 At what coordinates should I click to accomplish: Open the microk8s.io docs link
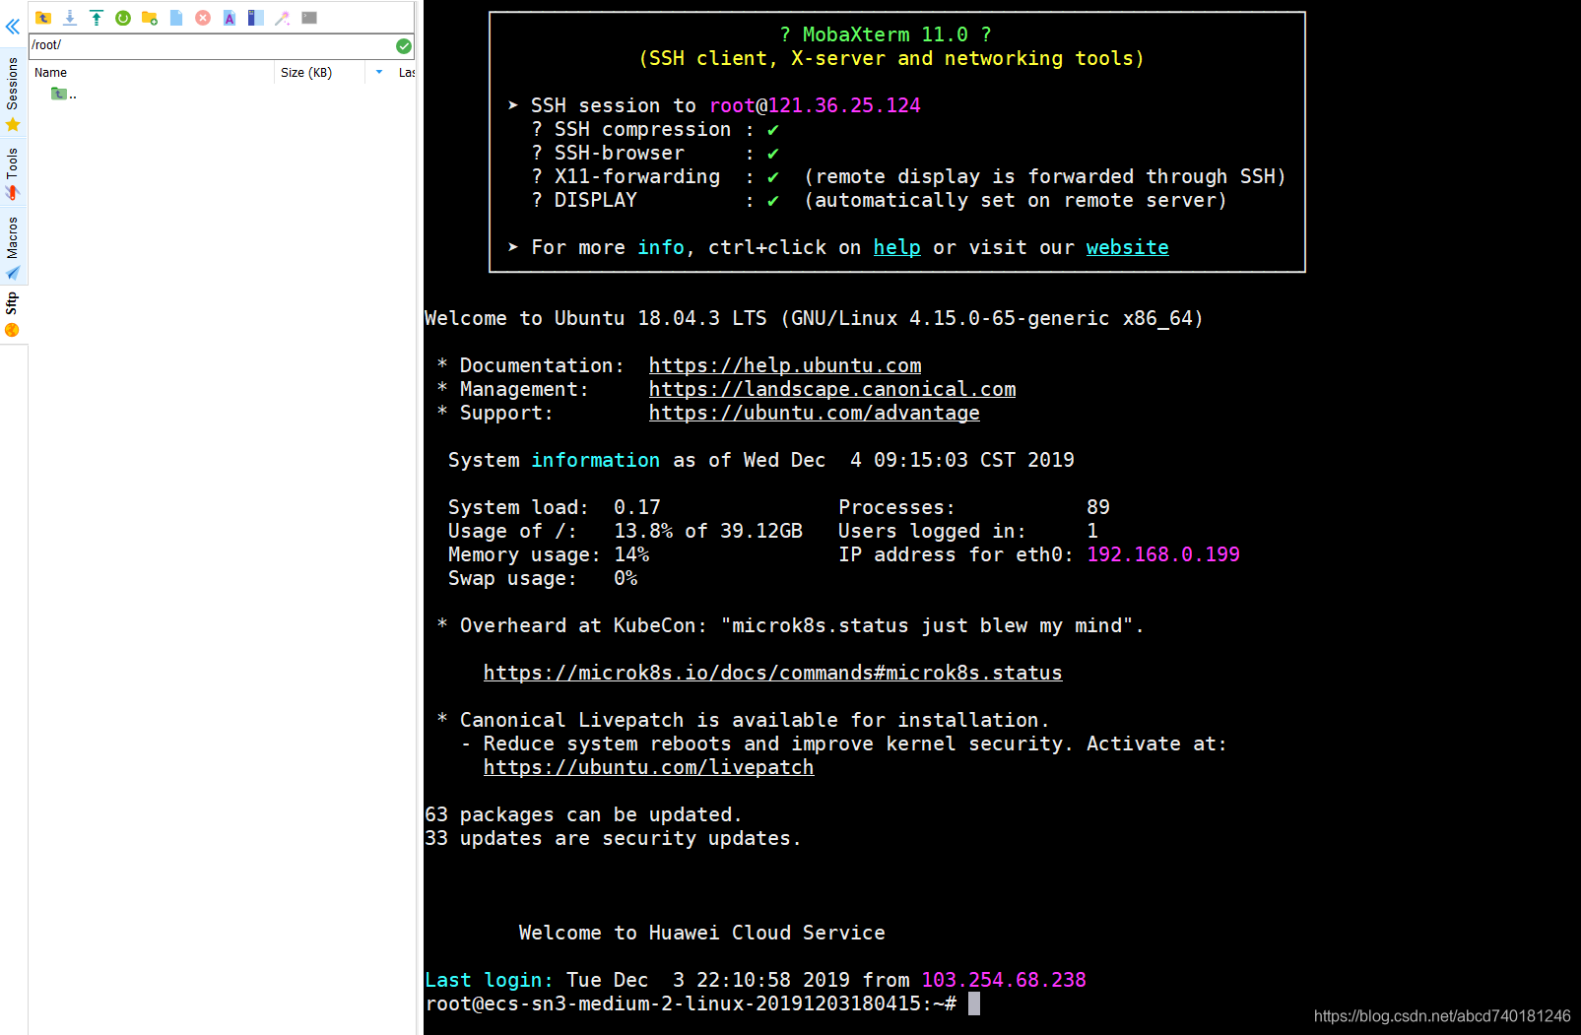coord(772,673)
